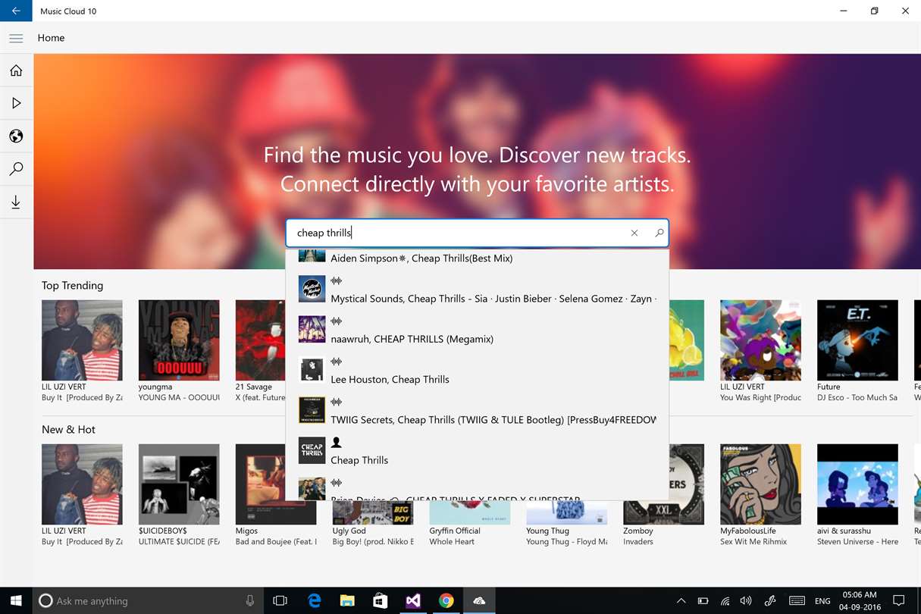Click the New & Hot heading
This screenshot has width=921, height=614.
[68, 429]
